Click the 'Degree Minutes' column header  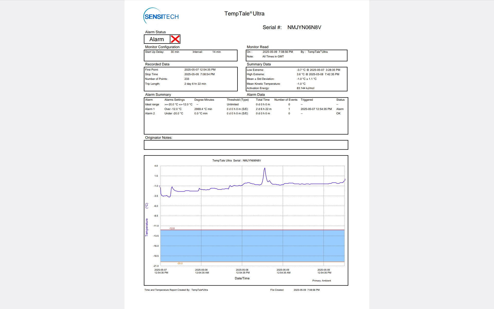click(204, 100)
